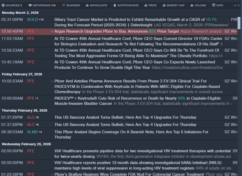242x176 pixels.
Task: Select PFE ticker in the 10:56:23AM row
Action: click(31, 50)
